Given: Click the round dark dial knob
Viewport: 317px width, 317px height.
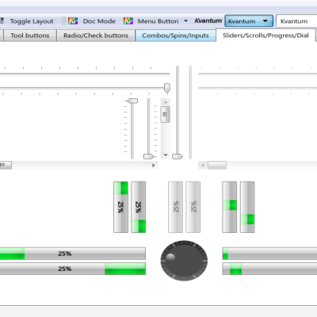Looking at the screenshot, I should [x=184, y=261].
